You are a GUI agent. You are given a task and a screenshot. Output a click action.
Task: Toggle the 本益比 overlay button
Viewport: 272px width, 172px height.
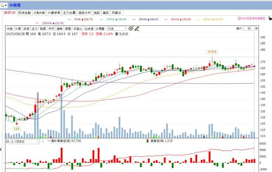point(78,29)
